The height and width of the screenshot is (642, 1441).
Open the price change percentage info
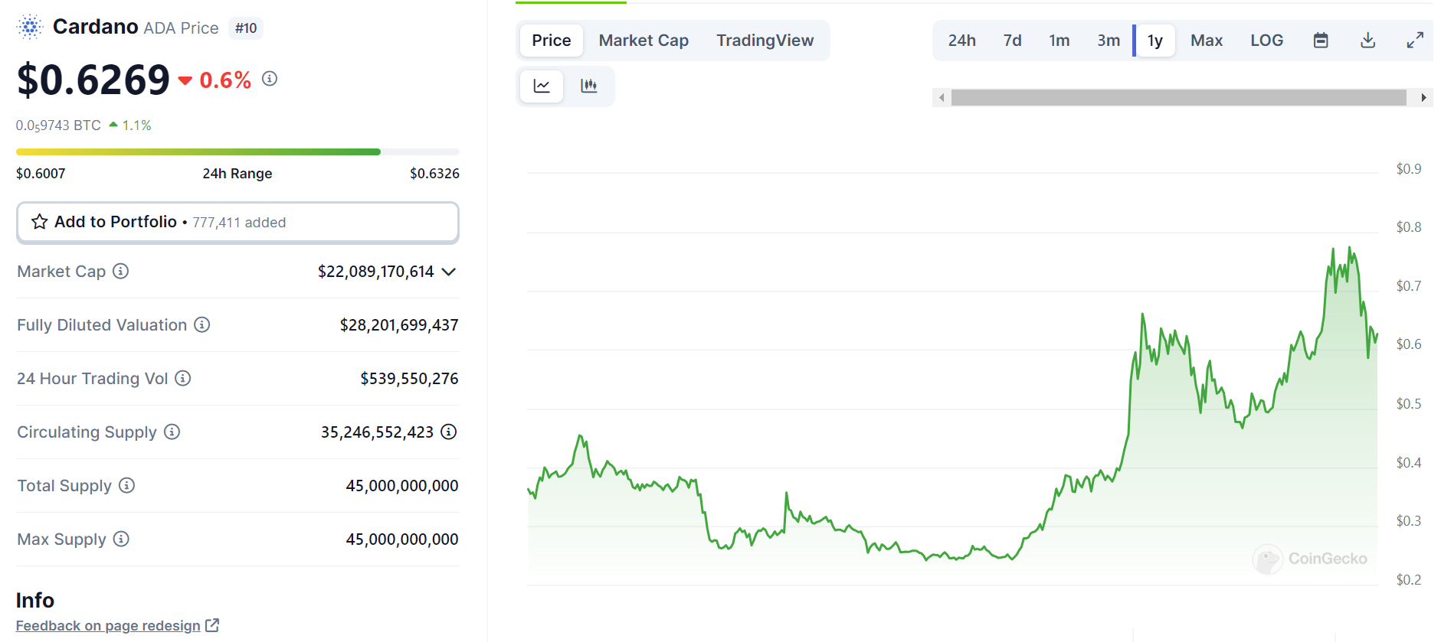[270, 79]
